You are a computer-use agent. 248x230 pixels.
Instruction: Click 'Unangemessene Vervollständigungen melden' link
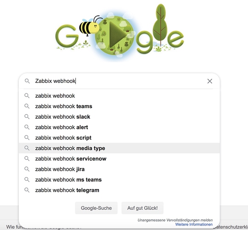click(175, 220)
